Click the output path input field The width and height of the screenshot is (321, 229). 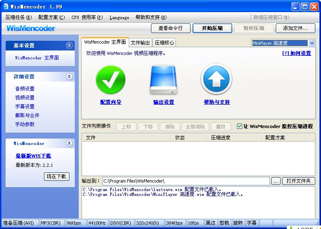click(x=186, y=181)
